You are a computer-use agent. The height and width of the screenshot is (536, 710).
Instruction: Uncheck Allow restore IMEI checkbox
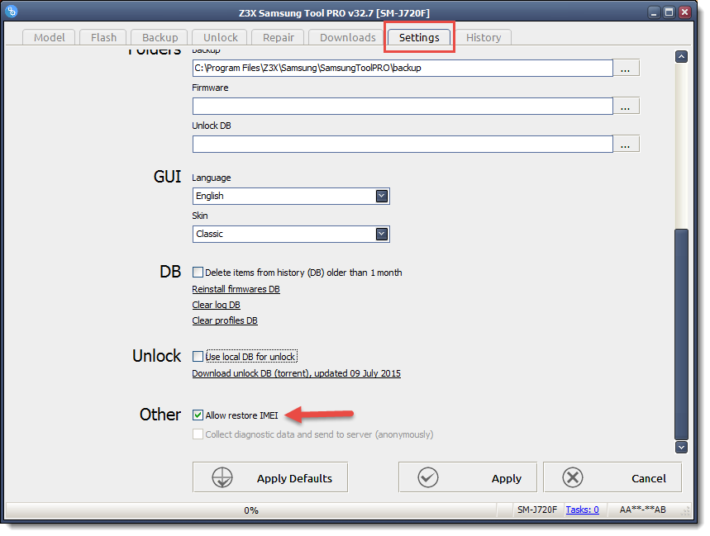coord(198,415)
